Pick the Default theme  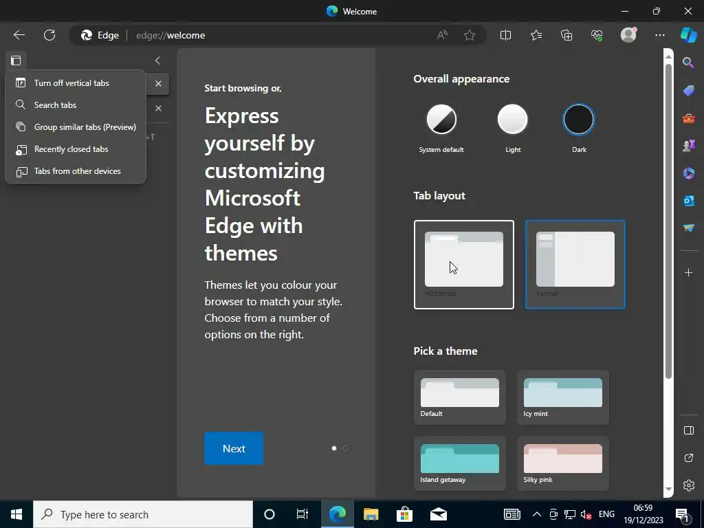pyautogui.click(x=460, y=397)
